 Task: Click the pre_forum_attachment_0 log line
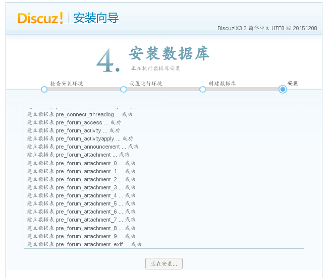[x=81, y=163]
